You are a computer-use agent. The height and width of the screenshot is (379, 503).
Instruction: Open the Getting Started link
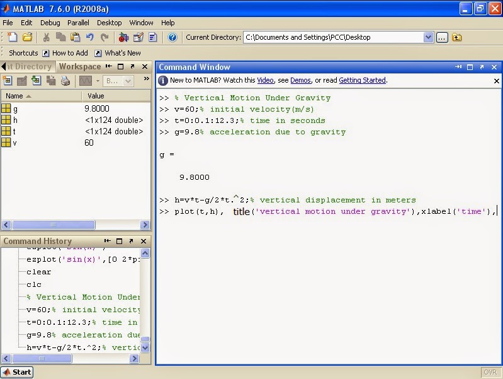(362, 80)
